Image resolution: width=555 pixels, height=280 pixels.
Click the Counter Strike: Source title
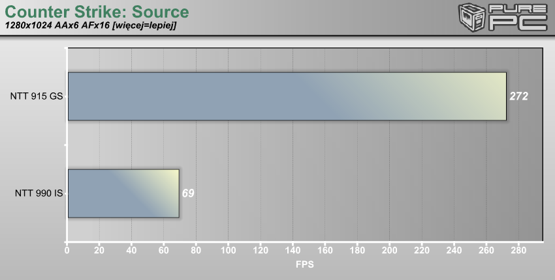(x=97, y=12)
